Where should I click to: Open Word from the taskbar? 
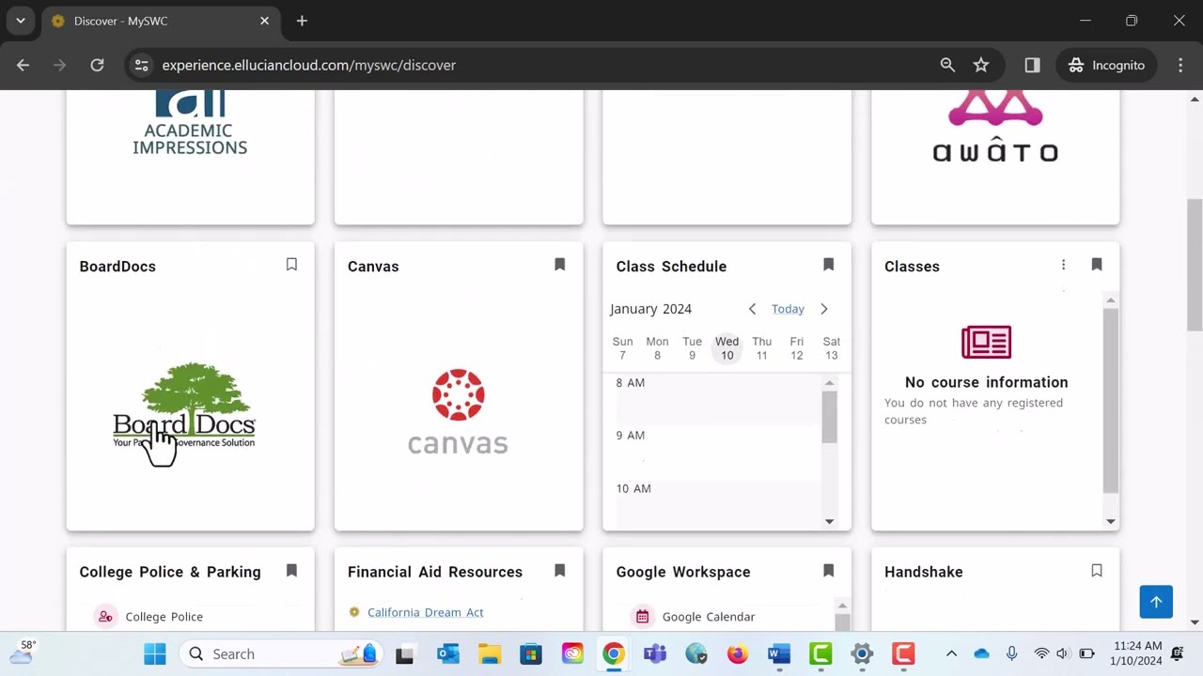click(x=779, y=653)
